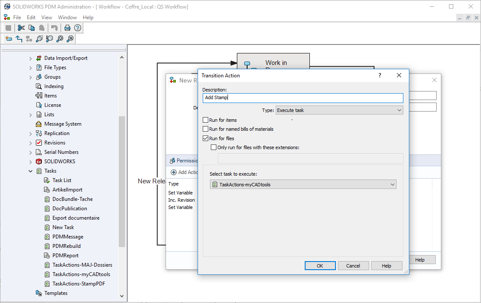Open the Window menu
Viewport: 481px width, 303px height.
(67, 18)
